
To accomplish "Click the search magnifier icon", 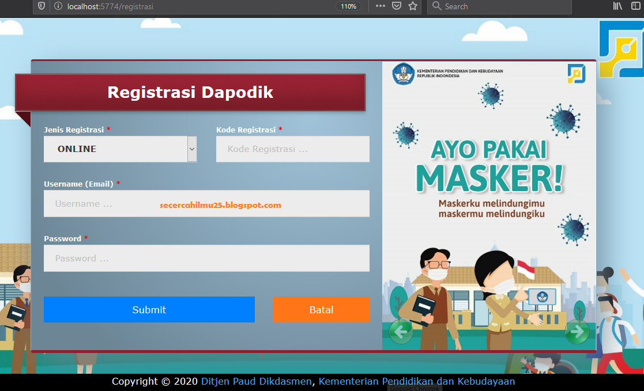I will pyautogui.click(x=436, y=6).
